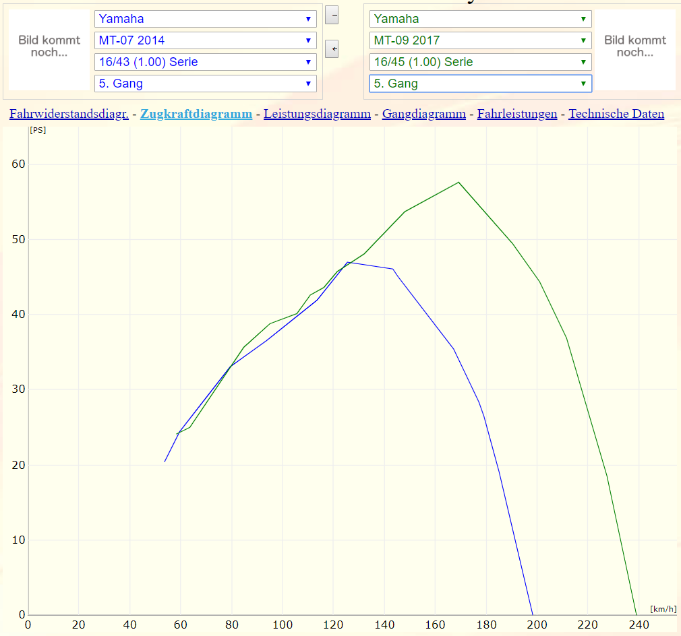Open the MT-07 2014 model dropdown
The height and width of the screenshot is (636, 681).
click(205, 40)
